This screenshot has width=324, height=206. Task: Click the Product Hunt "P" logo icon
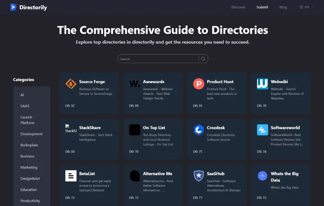[199, 84]
